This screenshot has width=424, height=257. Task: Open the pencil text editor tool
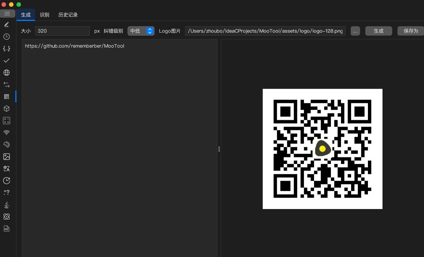[x=6, y=25]
